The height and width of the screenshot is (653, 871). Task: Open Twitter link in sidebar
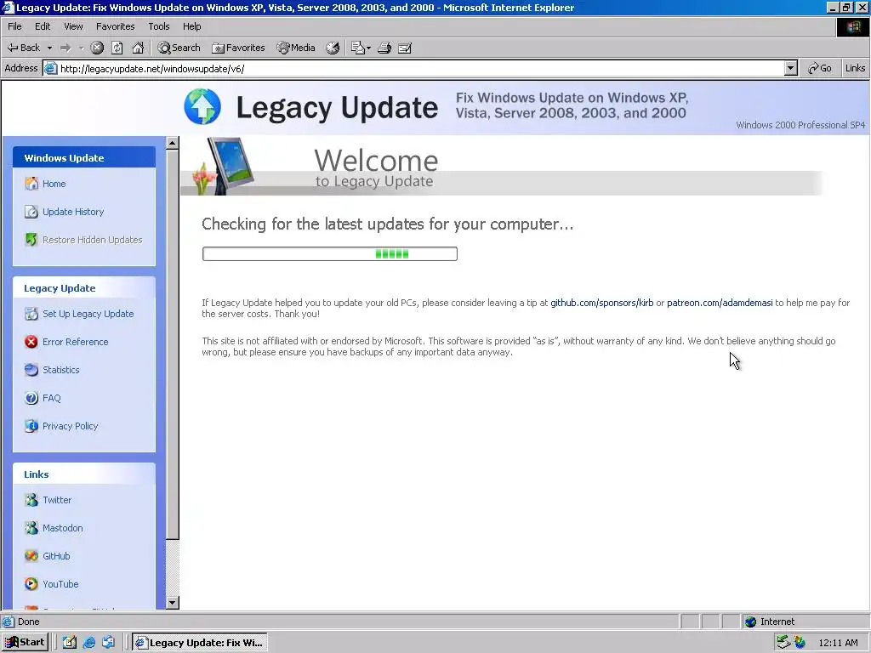coord(57,500)
